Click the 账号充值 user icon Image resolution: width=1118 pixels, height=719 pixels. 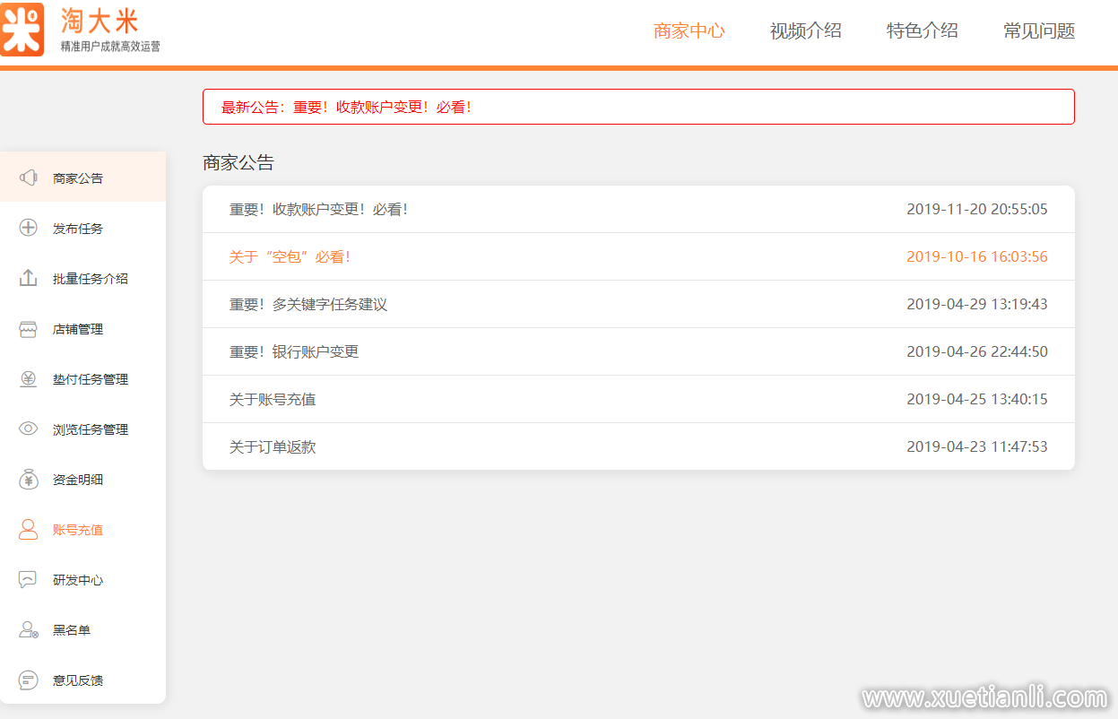(x=27, y=530)
